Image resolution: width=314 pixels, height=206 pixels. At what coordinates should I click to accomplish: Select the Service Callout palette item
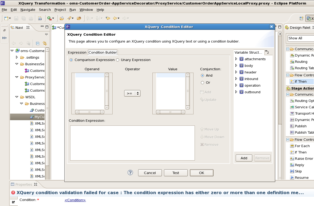tap(302, 107)
